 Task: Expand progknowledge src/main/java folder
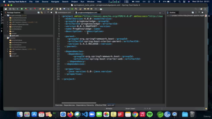point(8,27)
